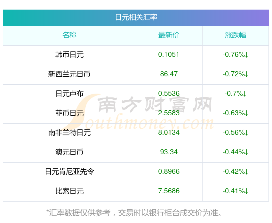Image resolution: width=272 pixels, height=223 pixels.
Task: Click the change value -0.7%↓
Action: tap(236, 94)
